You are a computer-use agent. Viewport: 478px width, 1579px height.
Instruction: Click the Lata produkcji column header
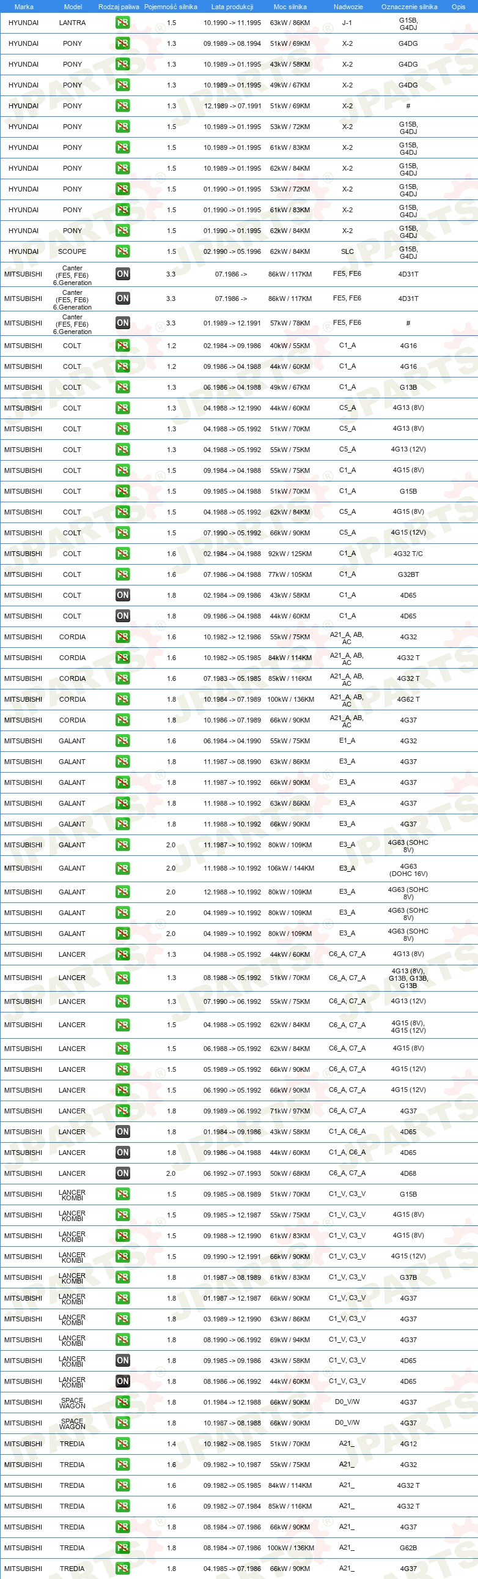pos(232,7)
